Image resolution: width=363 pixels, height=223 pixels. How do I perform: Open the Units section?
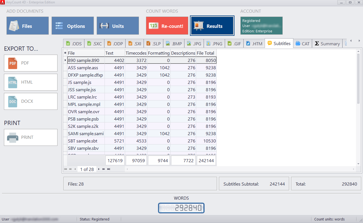(118, 26)
